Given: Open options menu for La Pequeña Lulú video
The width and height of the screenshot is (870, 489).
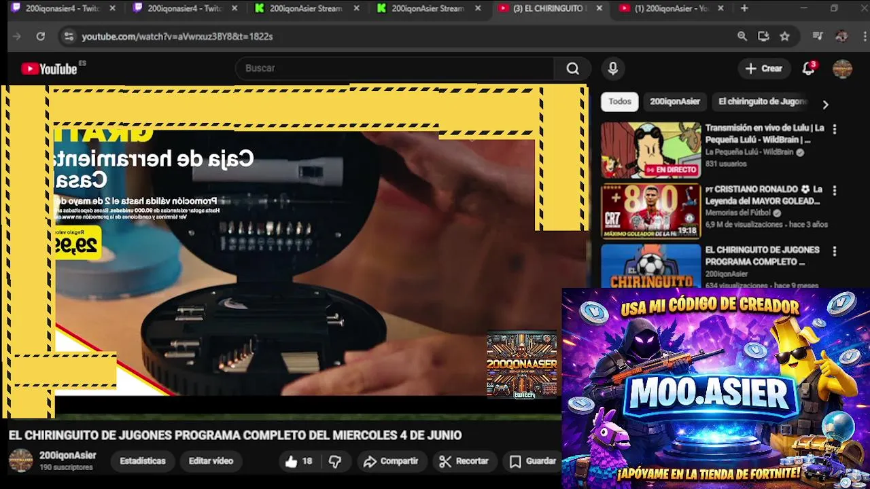Looking at the screenshot, I should 834,129.
